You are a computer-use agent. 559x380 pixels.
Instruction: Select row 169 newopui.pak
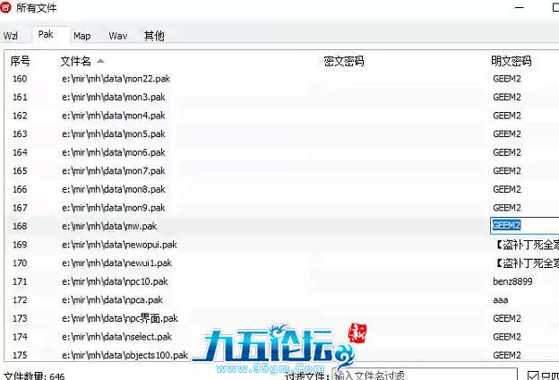(x=119, y=245)
